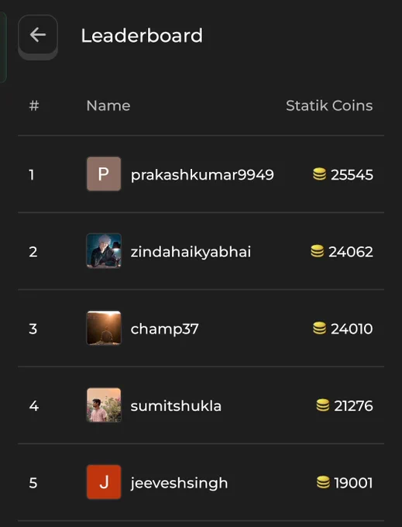Open champ37's profile picture
The height and width of the screenshot is (527, 402).
[x=104, y=328]
